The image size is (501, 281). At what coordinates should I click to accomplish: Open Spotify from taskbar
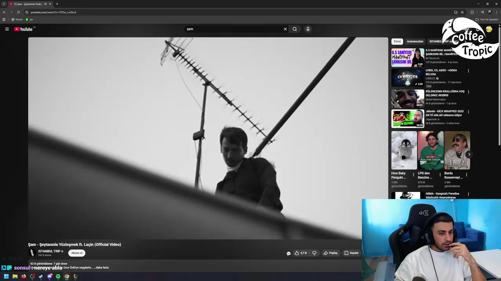tap(58, 276)
